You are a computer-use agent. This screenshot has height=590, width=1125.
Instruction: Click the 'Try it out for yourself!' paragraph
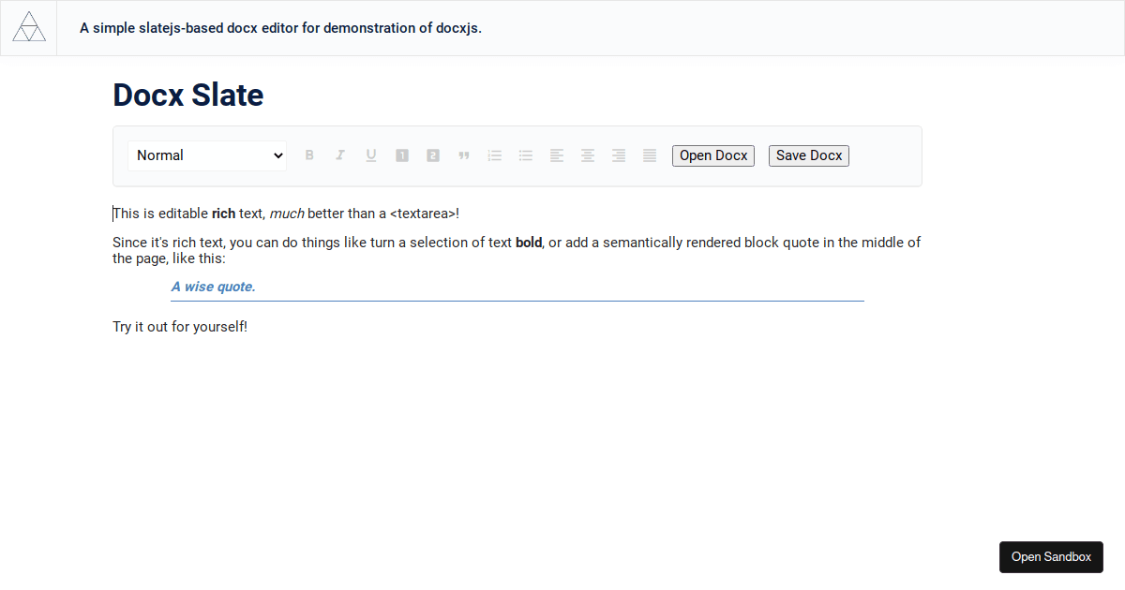180,327
